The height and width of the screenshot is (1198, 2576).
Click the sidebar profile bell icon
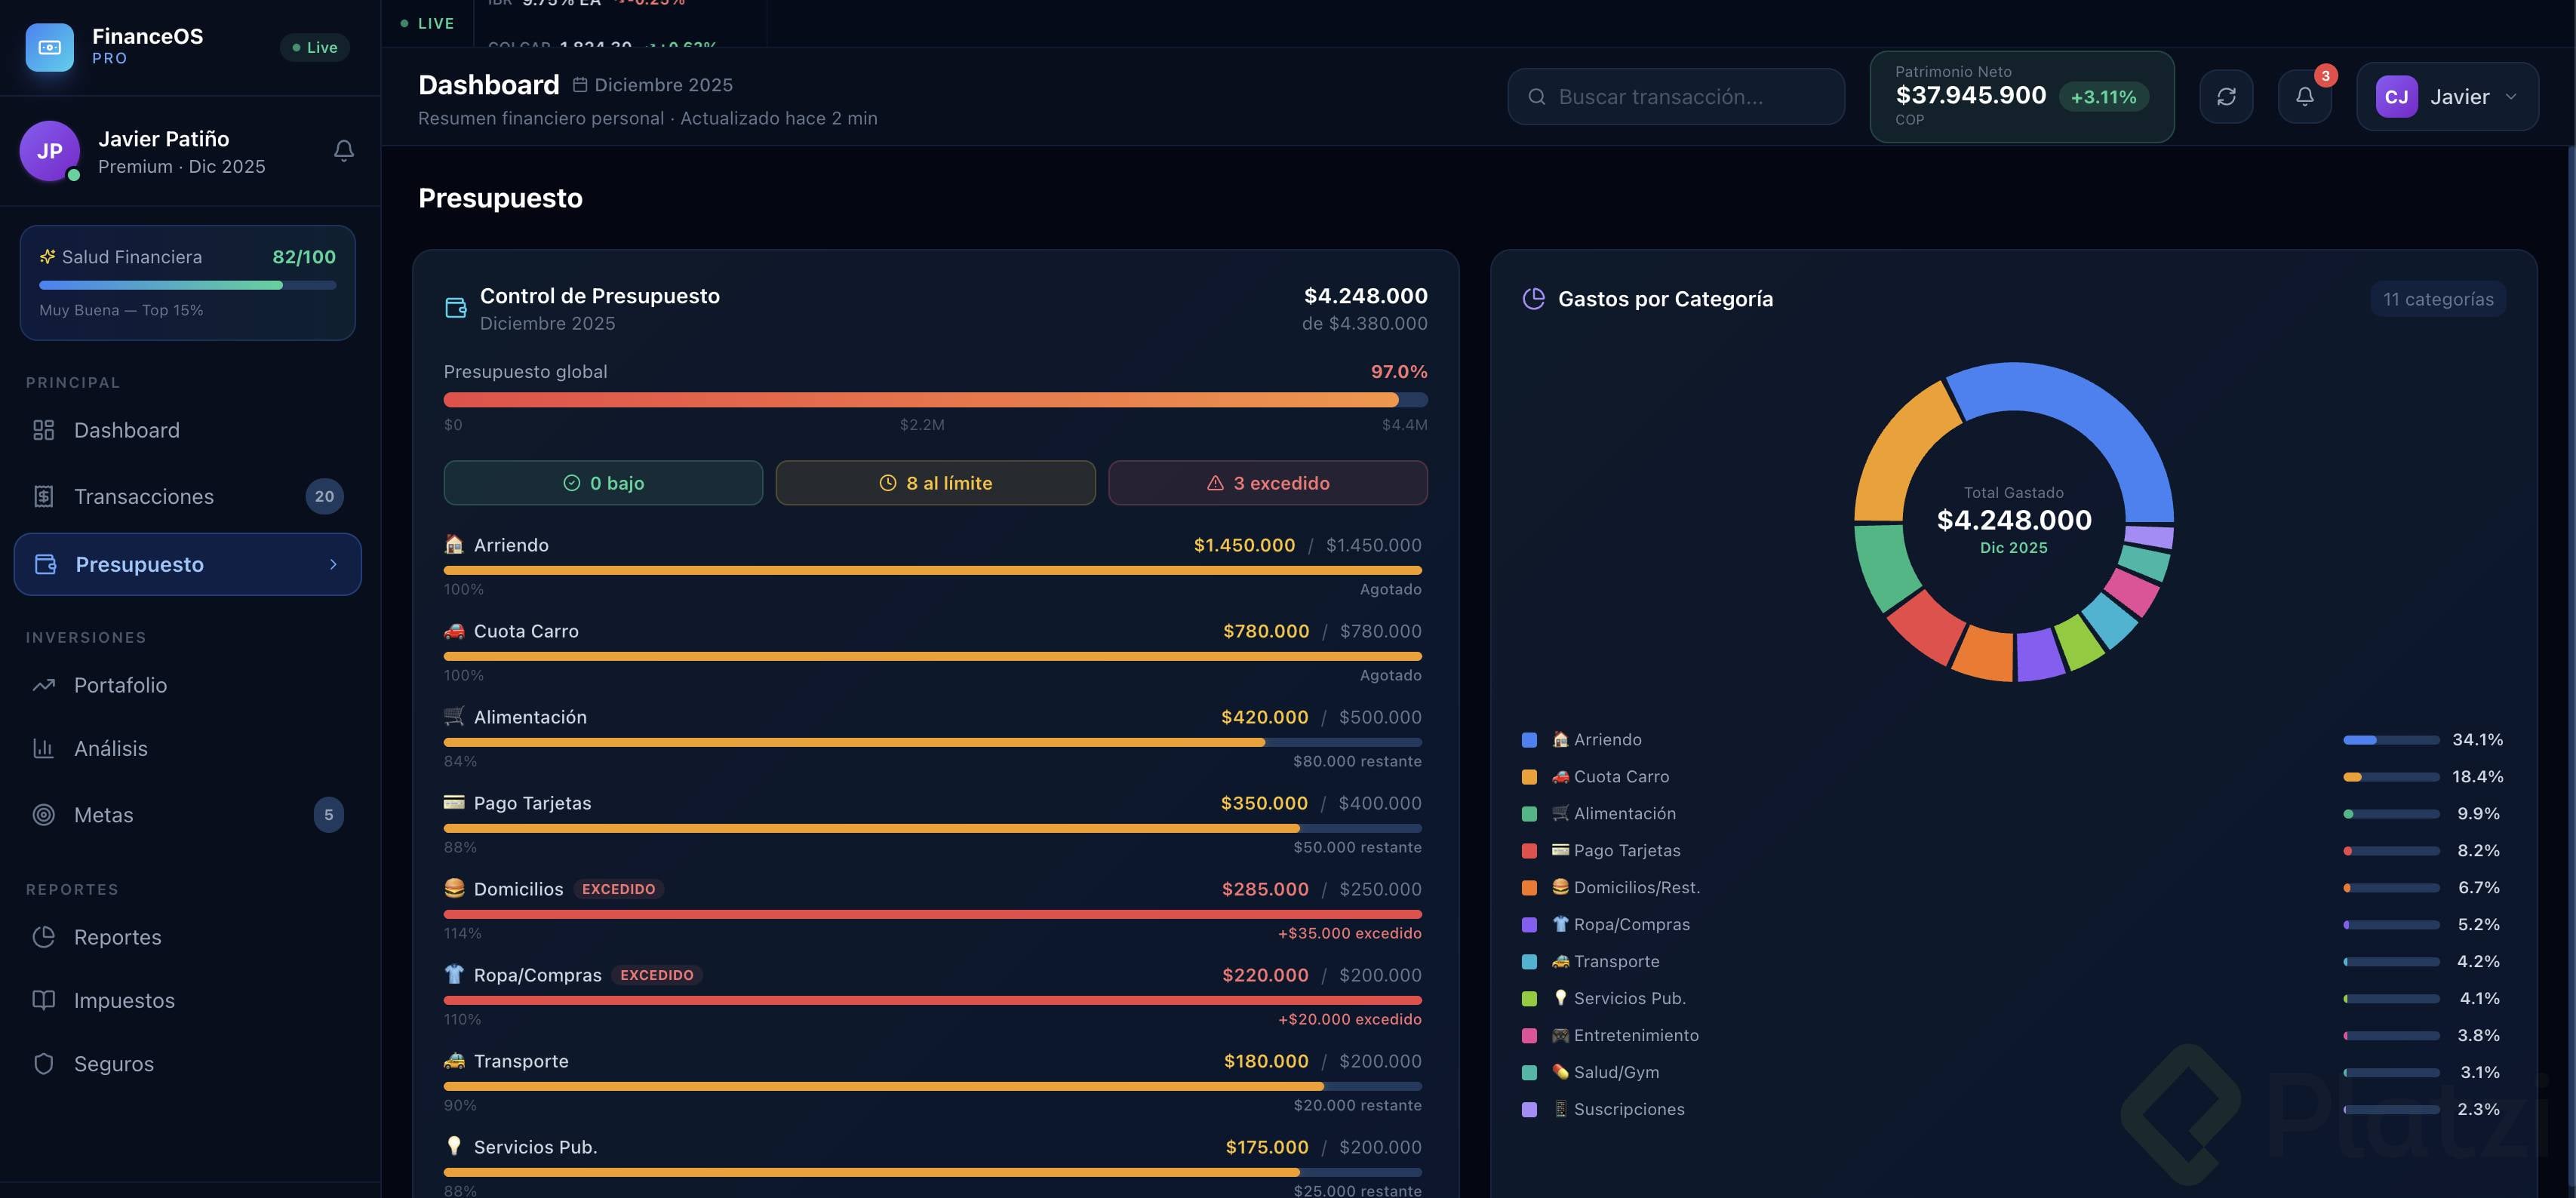[x=344, y=151]
